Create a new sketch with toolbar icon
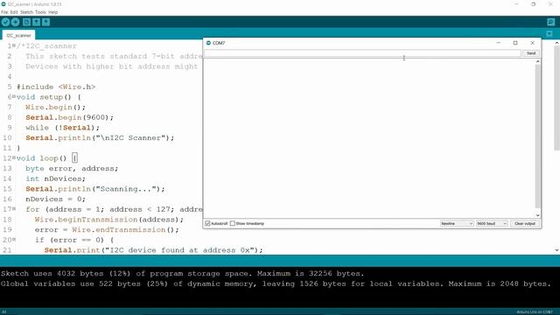This screenshot has width=560, height=315. point(26,22)
